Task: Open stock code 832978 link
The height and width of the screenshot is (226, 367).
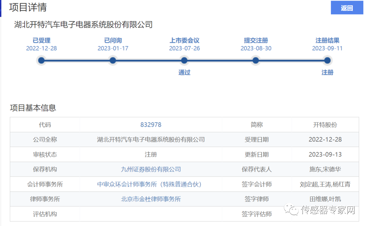Action: 151,125
